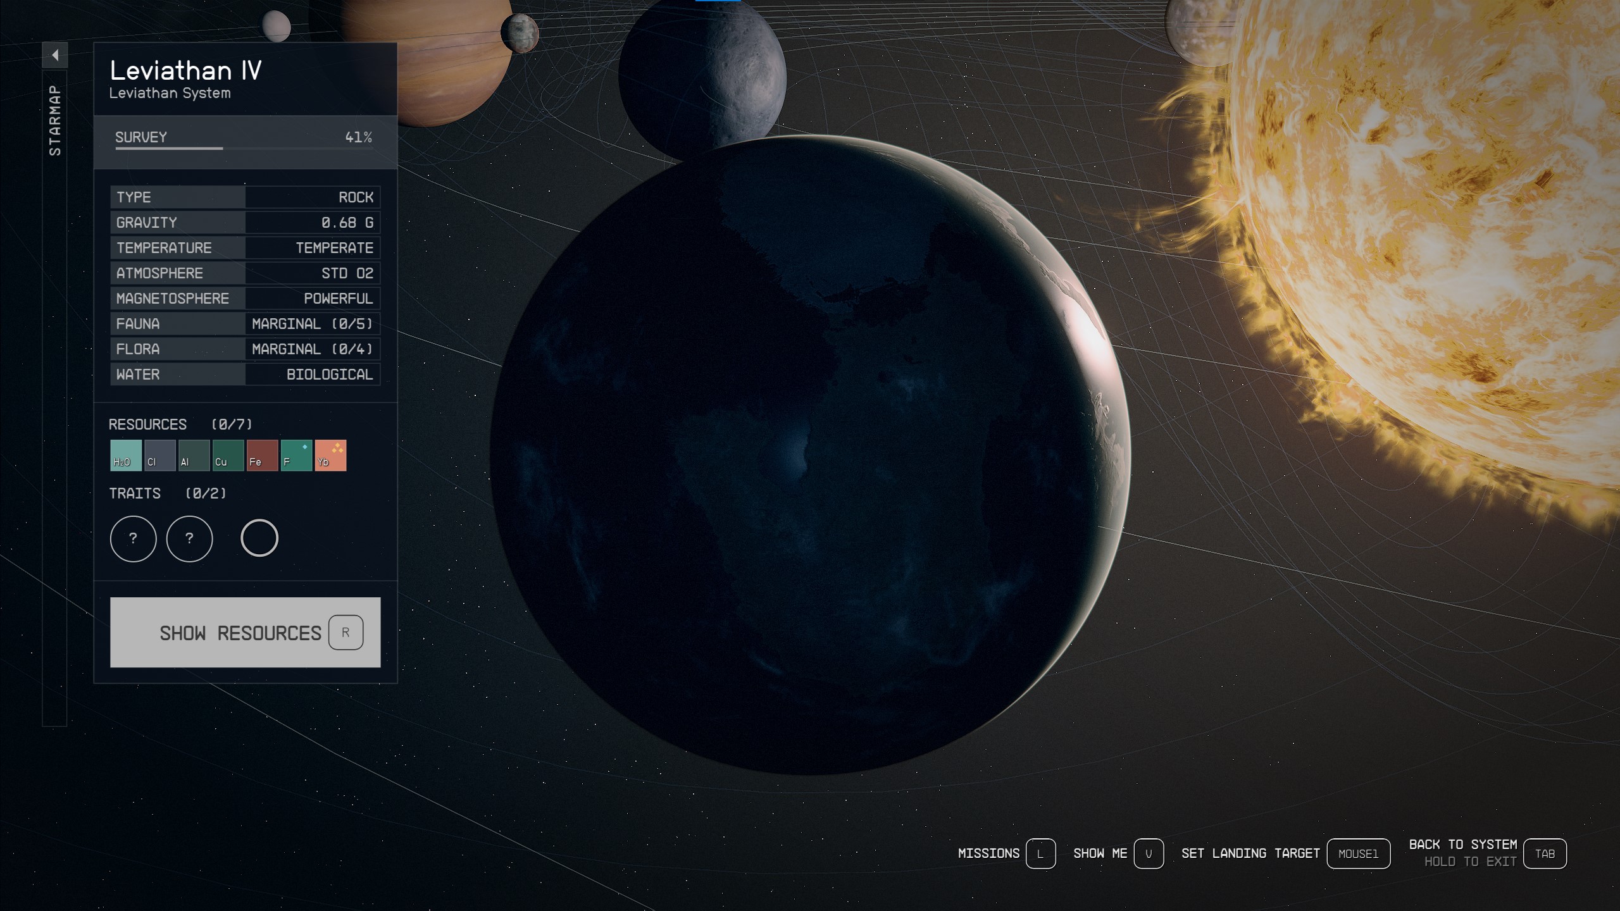Select the F fluorine resource tile
The image size is (1620, 911).
click(296, 455)
